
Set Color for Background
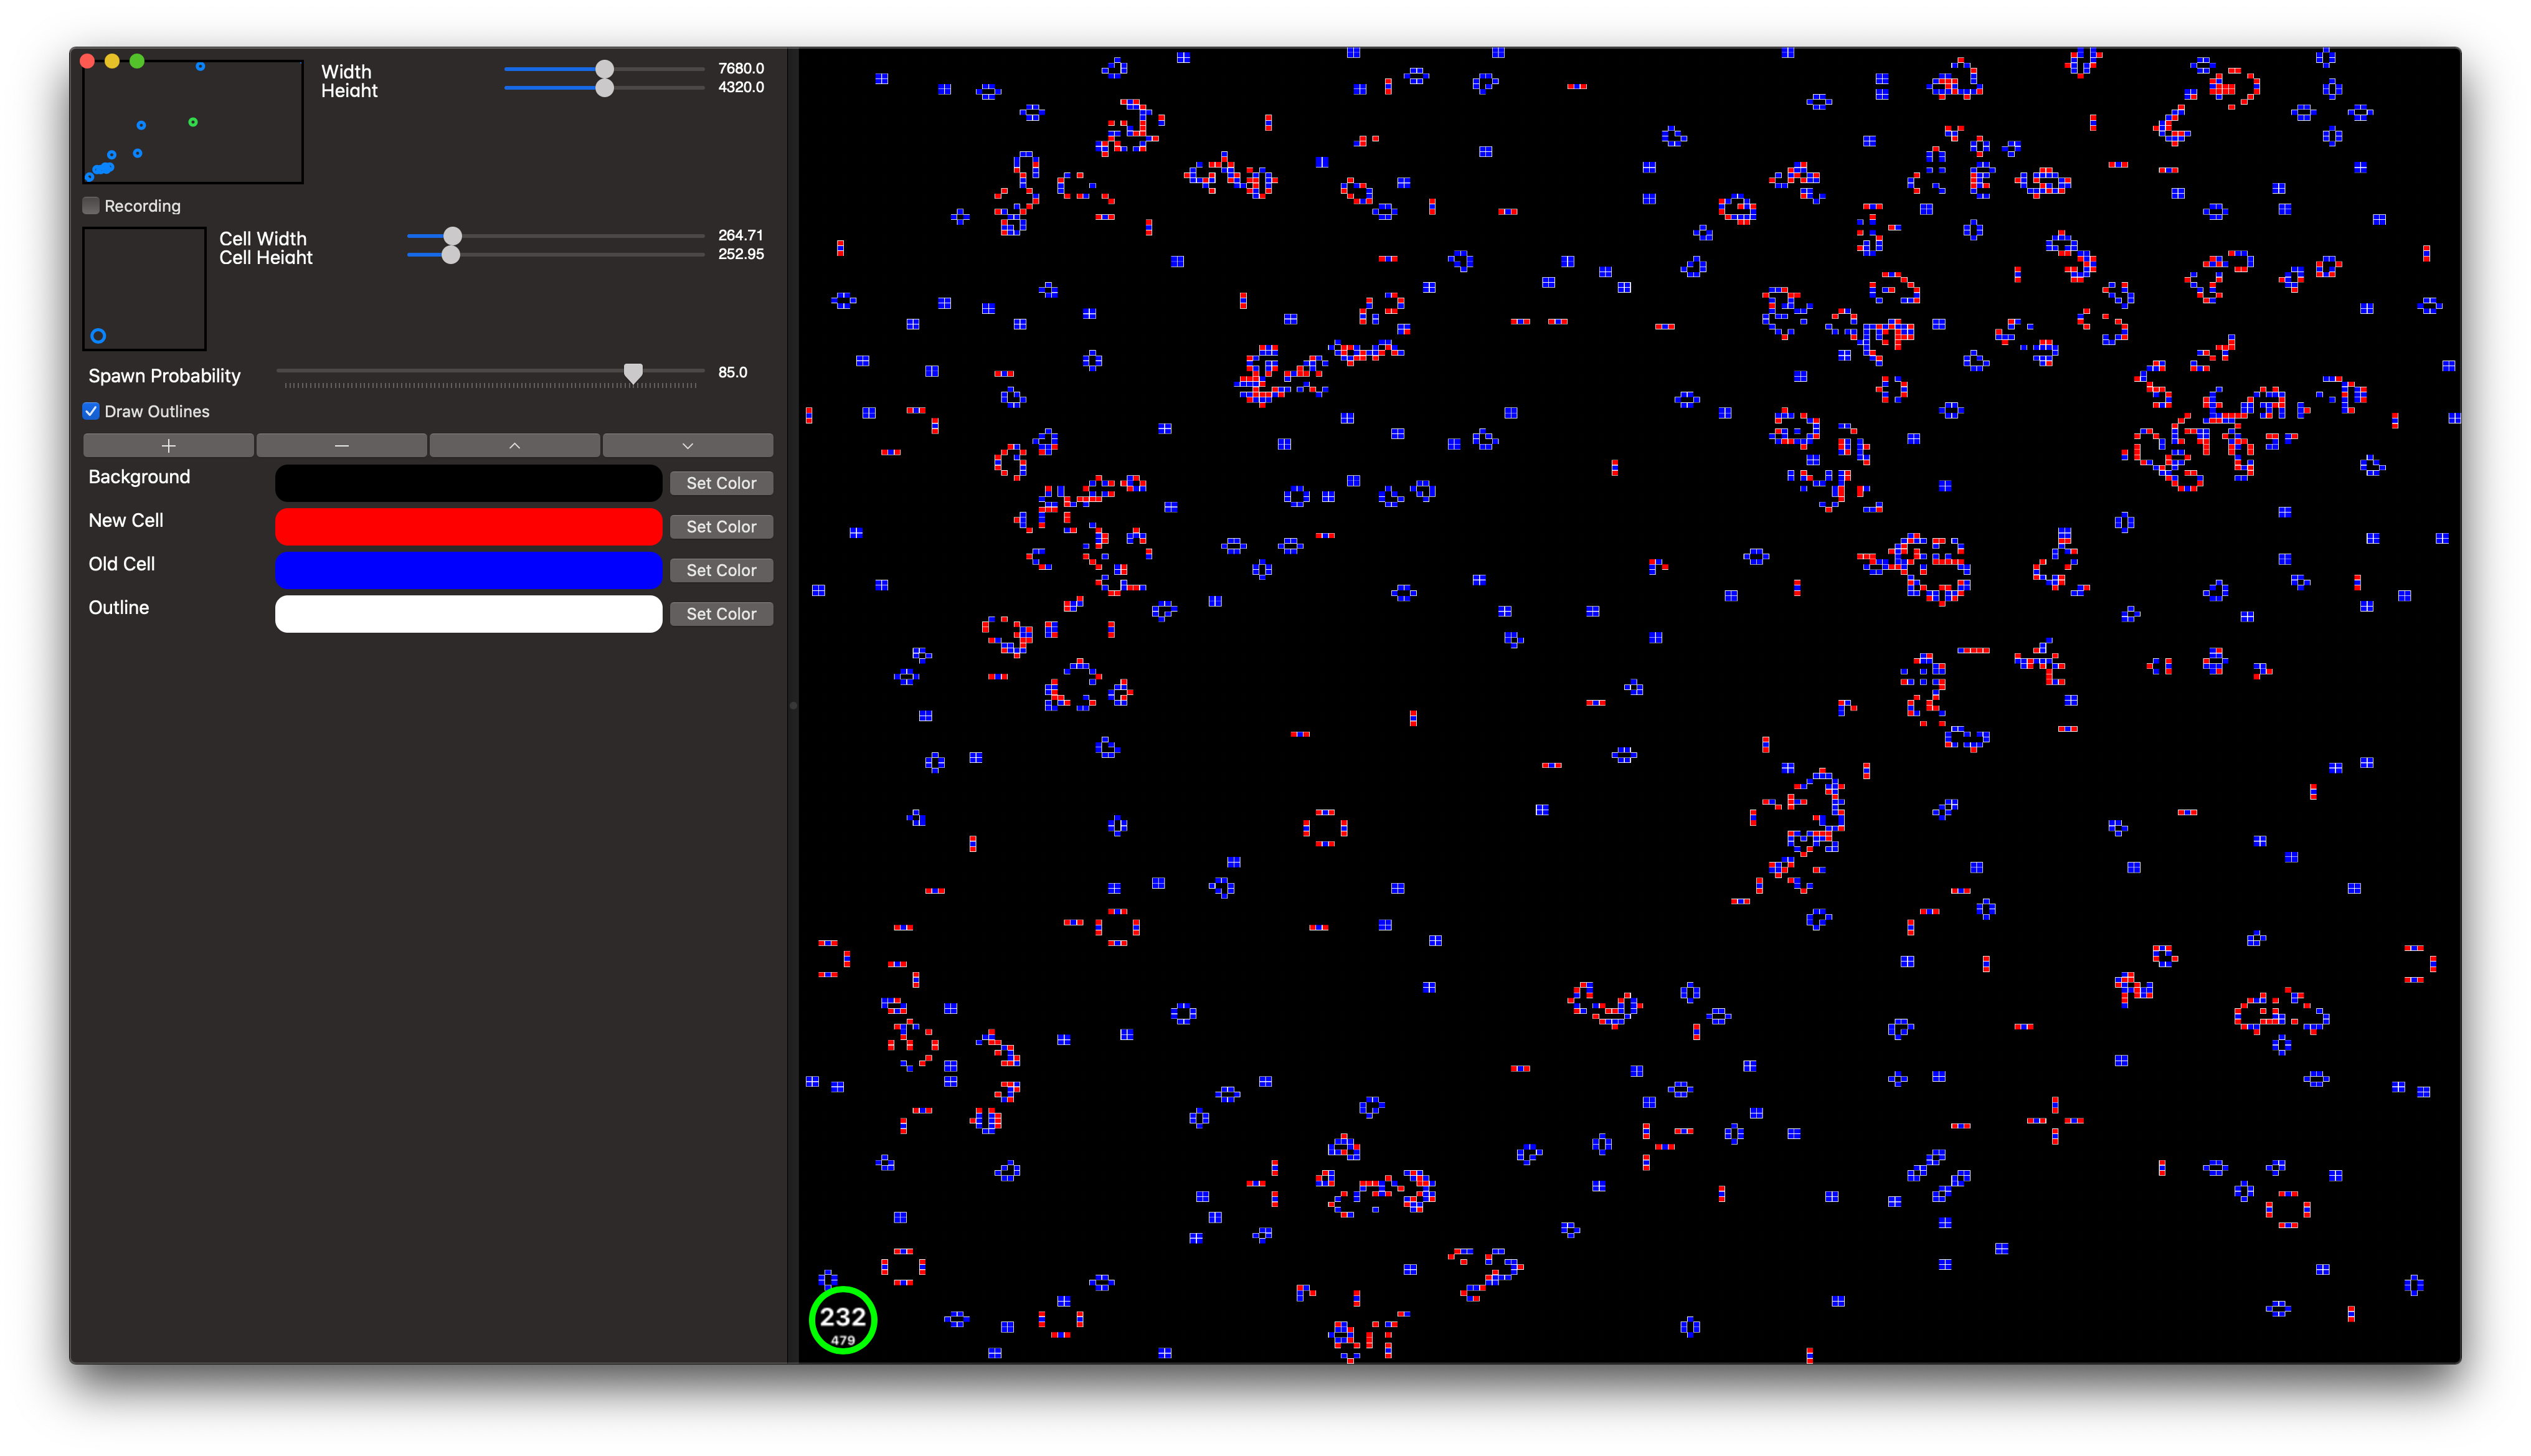[720, 483]
